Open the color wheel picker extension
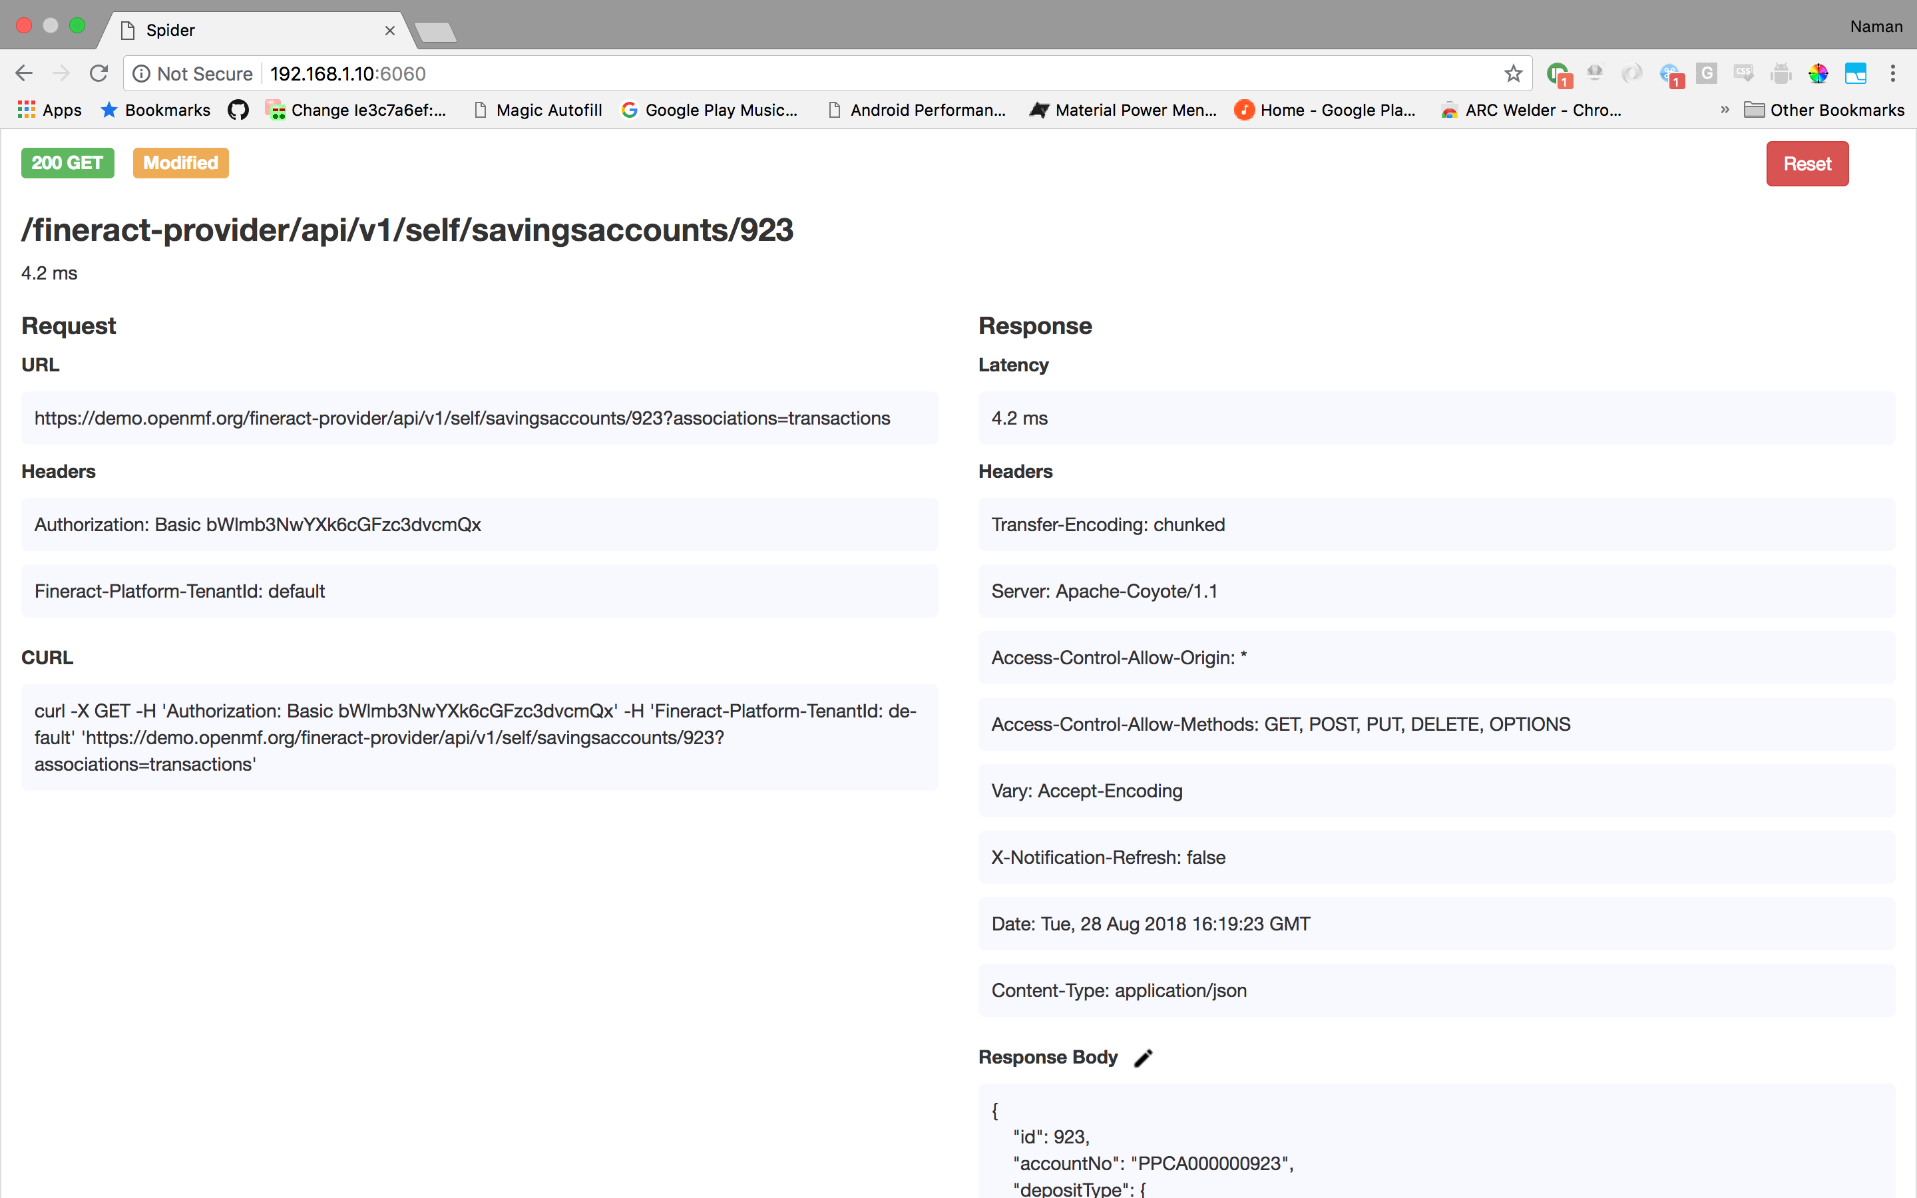Viewport: 1917px width, 1198px height. [x=1818, y=74]
